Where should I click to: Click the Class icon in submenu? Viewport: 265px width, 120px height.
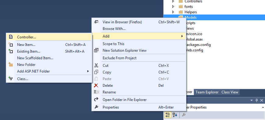click(x=11, y=79)
